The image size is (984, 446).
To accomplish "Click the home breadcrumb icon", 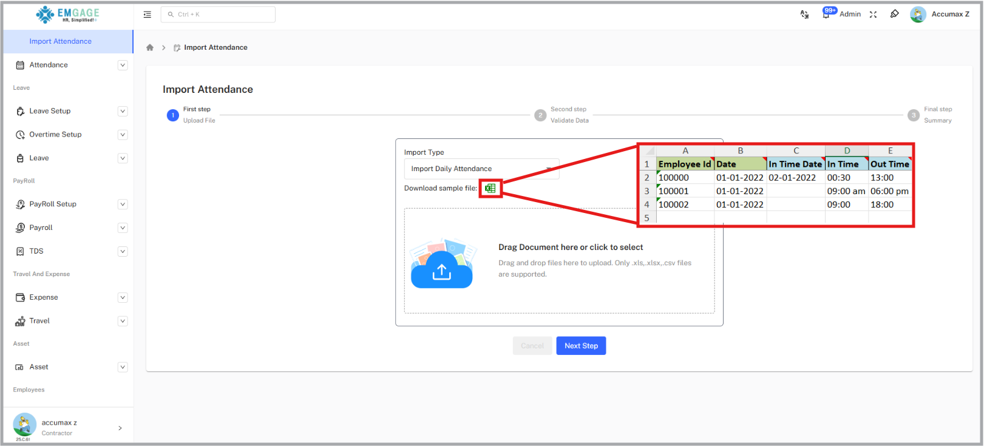I will pos(150,47).
